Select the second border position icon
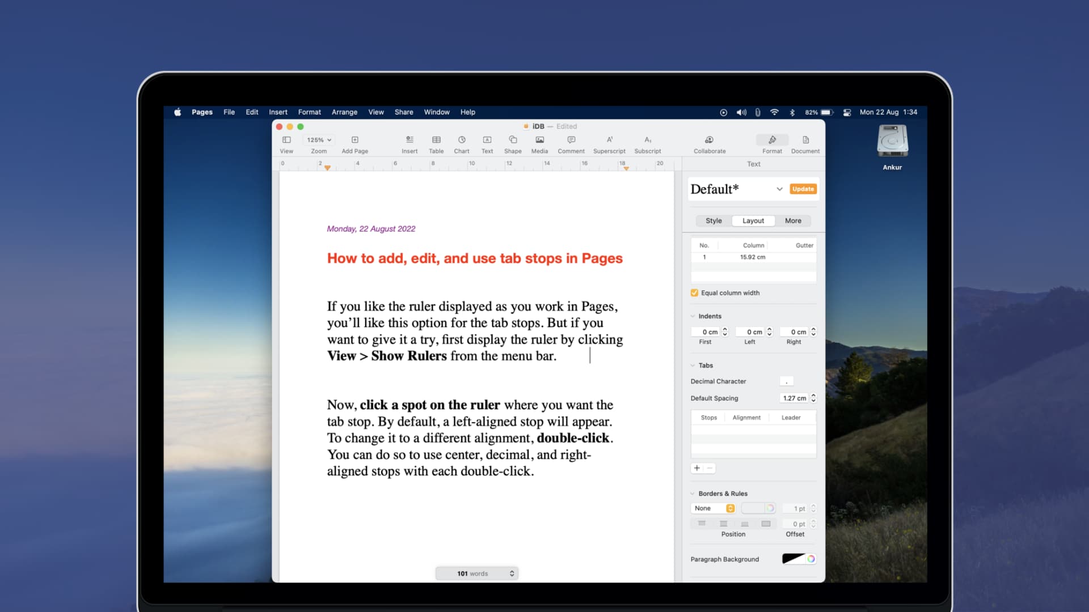The height and width of the screenshot is (612, 1089). [723, 524]
